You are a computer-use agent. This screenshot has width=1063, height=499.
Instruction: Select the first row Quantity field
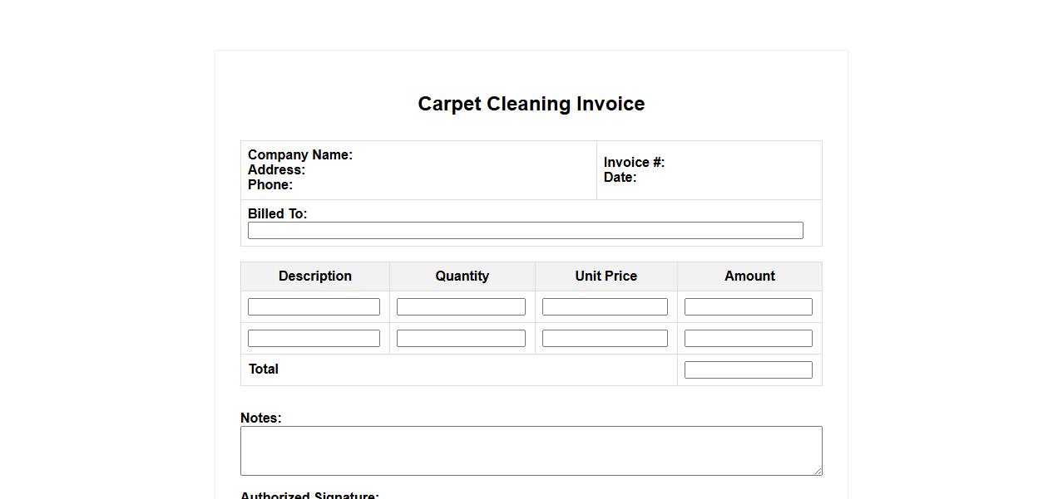coord(461,306)
